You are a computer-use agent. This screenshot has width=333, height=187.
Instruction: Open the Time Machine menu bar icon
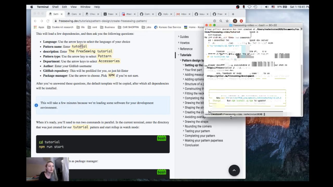(255, 7)
